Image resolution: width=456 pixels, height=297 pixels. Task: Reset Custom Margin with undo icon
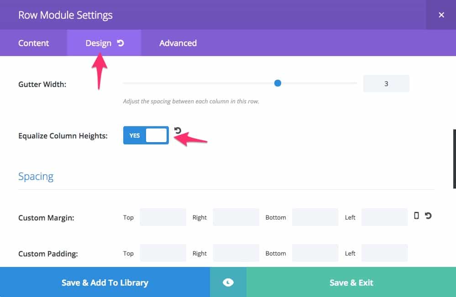point(428,216)
